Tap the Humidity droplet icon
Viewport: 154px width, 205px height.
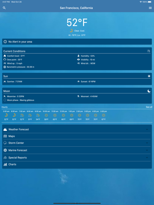78,56
